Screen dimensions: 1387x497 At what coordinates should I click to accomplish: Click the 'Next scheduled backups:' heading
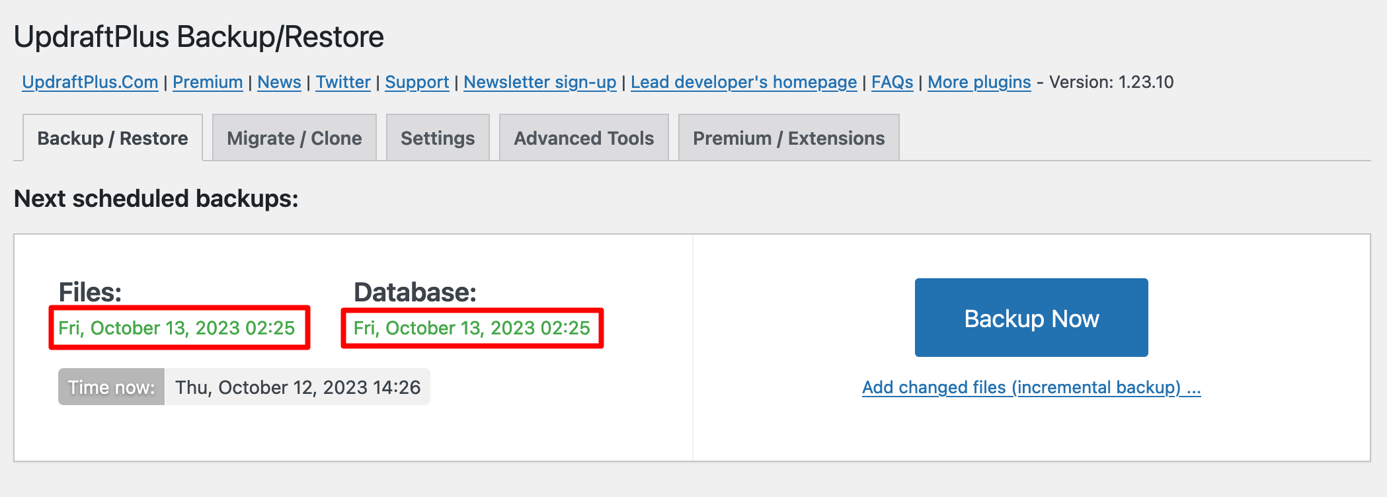click(x=156, y=198)
